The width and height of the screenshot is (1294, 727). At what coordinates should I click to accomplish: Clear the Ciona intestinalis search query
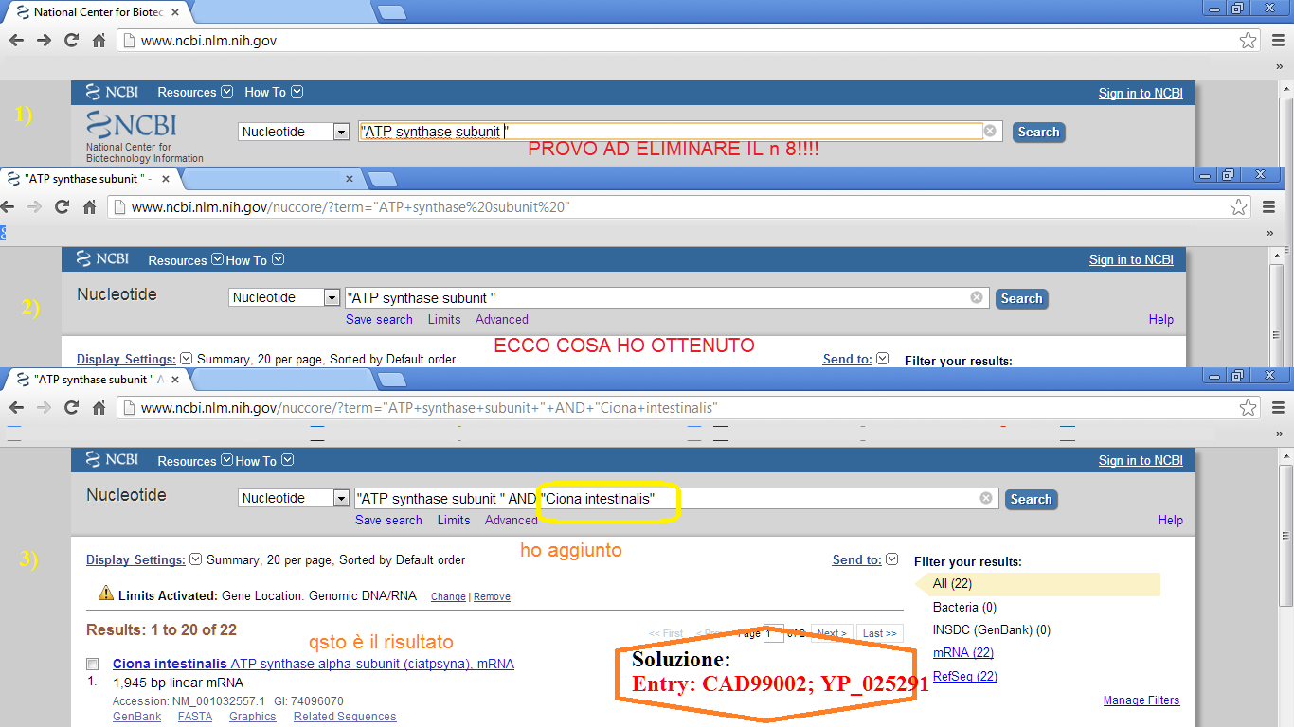pyautogui.click(x=986, y=498)
